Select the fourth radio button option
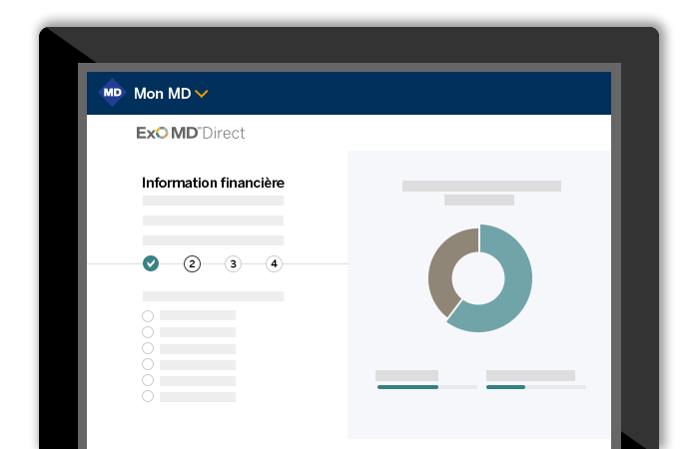699x449 pixels. point(148,364)
